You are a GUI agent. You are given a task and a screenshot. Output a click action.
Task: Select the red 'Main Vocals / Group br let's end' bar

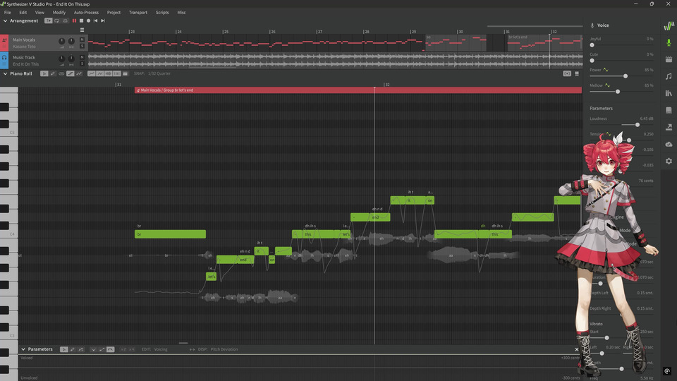(x=358, y=90)
